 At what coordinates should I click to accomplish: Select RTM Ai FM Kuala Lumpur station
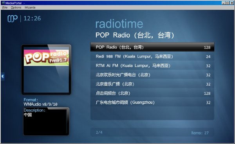click(x=152, y=66)
